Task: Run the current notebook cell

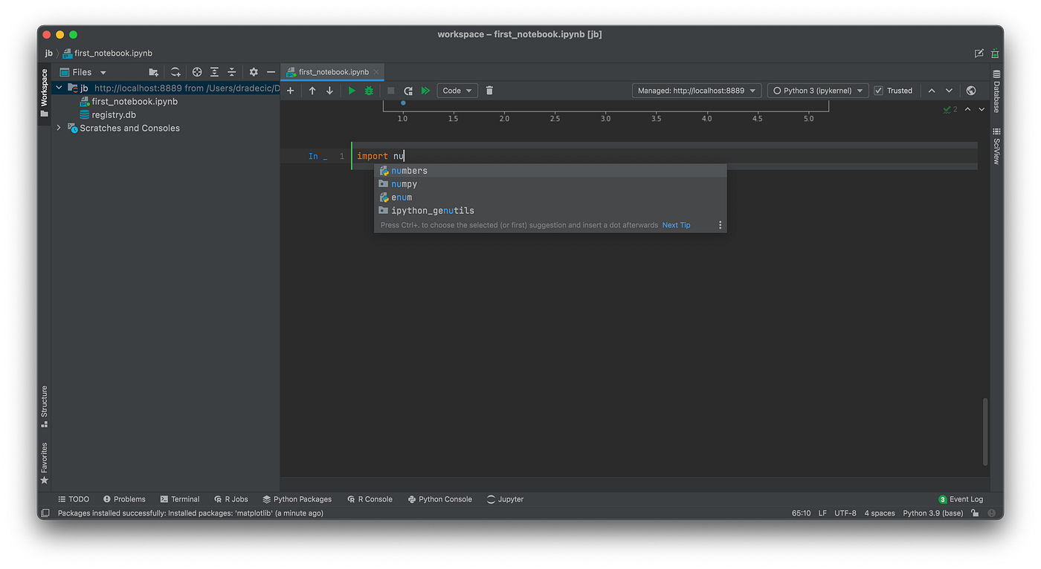Action: tap(351, 90)
